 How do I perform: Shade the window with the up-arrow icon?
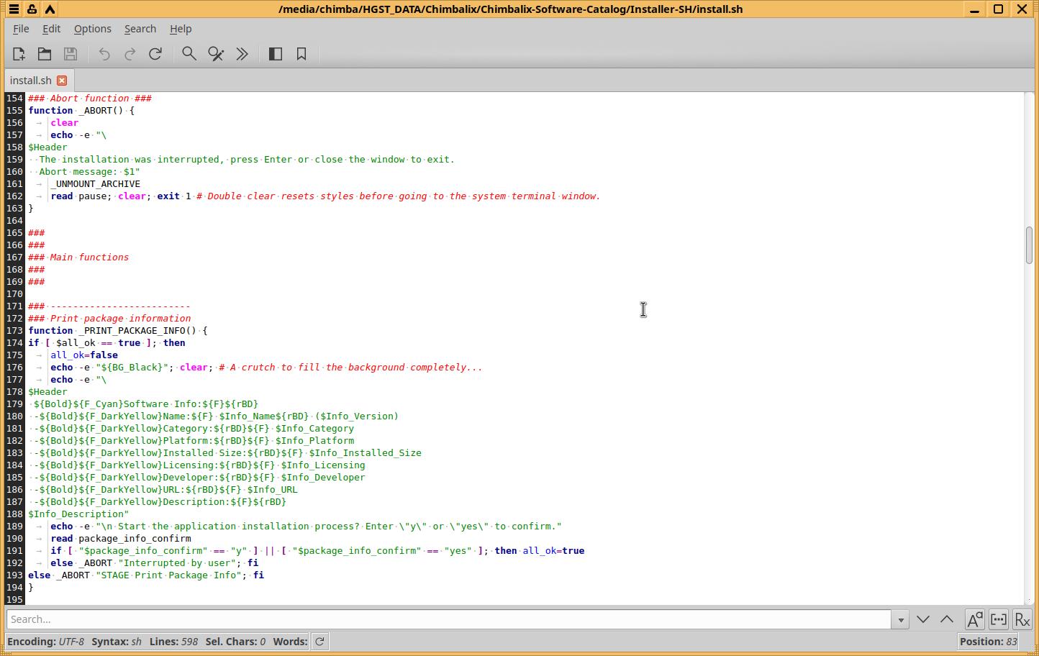(x=50, y=9)
